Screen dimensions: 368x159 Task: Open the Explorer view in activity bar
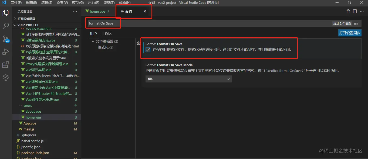point(6,13)
